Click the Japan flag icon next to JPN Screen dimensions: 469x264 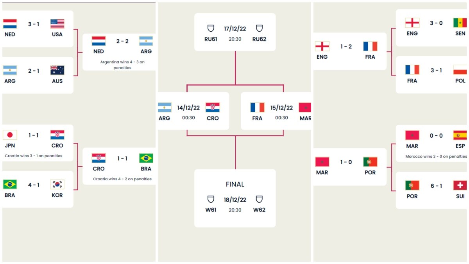point(9,135)
